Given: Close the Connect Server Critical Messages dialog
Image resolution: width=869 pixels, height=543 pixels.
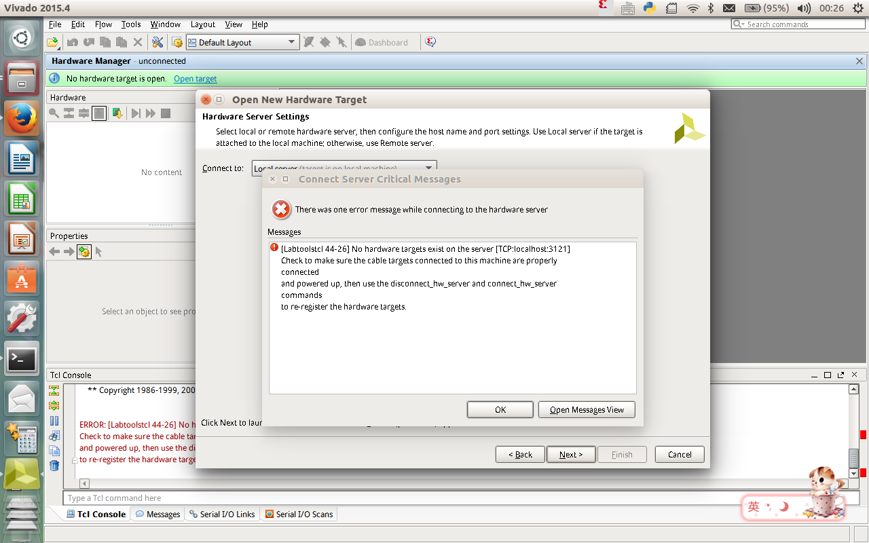Looking at the screenshot, I should 272,179.
